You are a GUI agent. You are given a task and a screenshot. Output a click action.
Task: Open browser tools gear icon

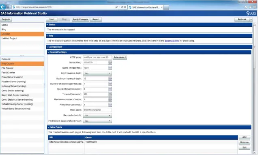pos(255,7)
